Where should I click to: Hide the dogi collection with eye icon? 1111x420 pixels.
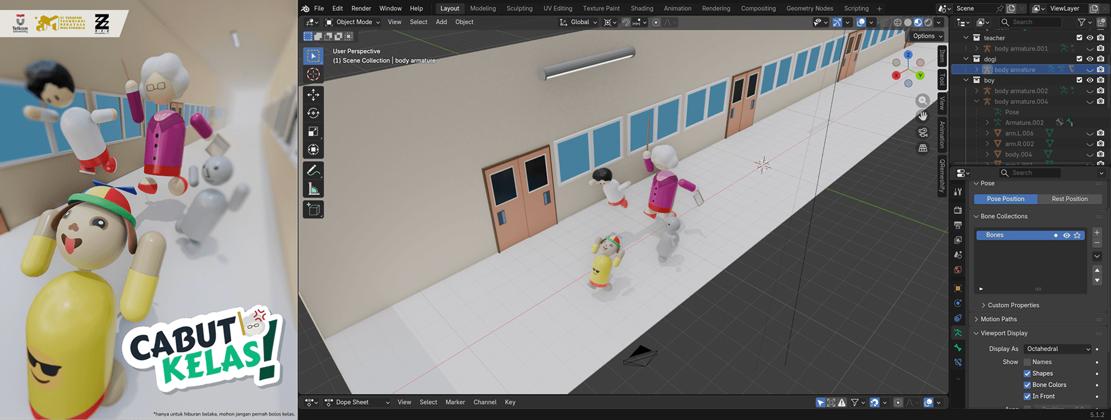pyautogui.click(x=1090, y=59)
